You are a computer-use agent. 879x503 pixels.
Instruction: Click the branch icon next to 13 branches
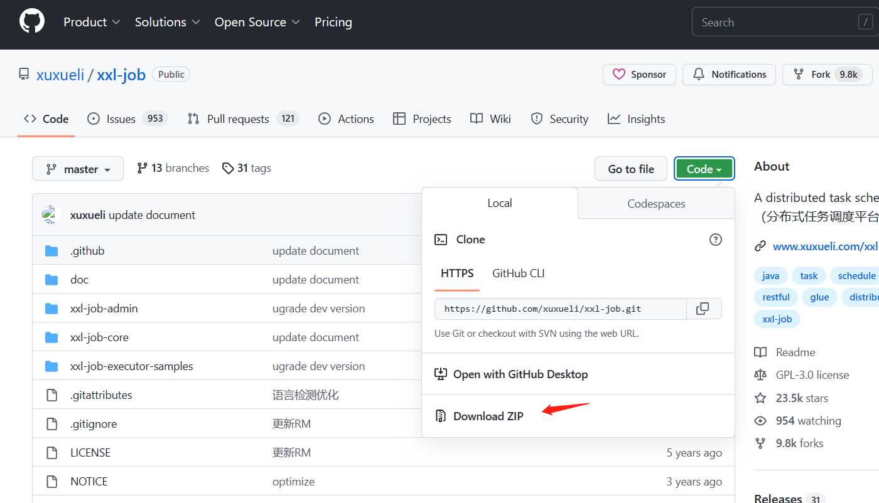point(142,168)
